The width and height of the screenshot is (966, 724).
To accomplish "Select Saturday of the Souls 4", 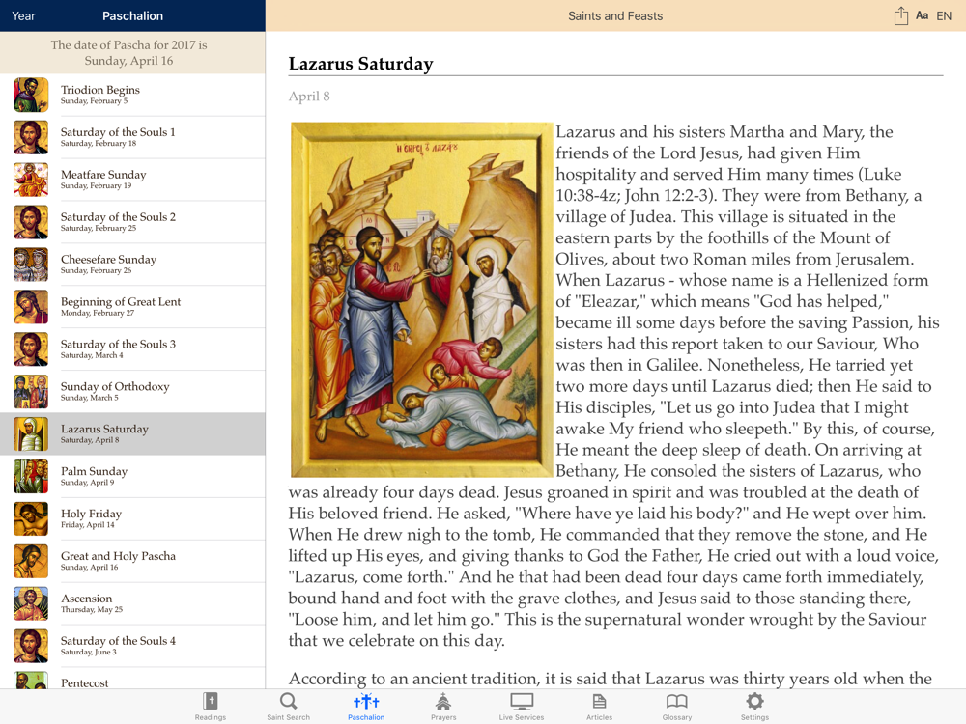I will click(132, 647).
